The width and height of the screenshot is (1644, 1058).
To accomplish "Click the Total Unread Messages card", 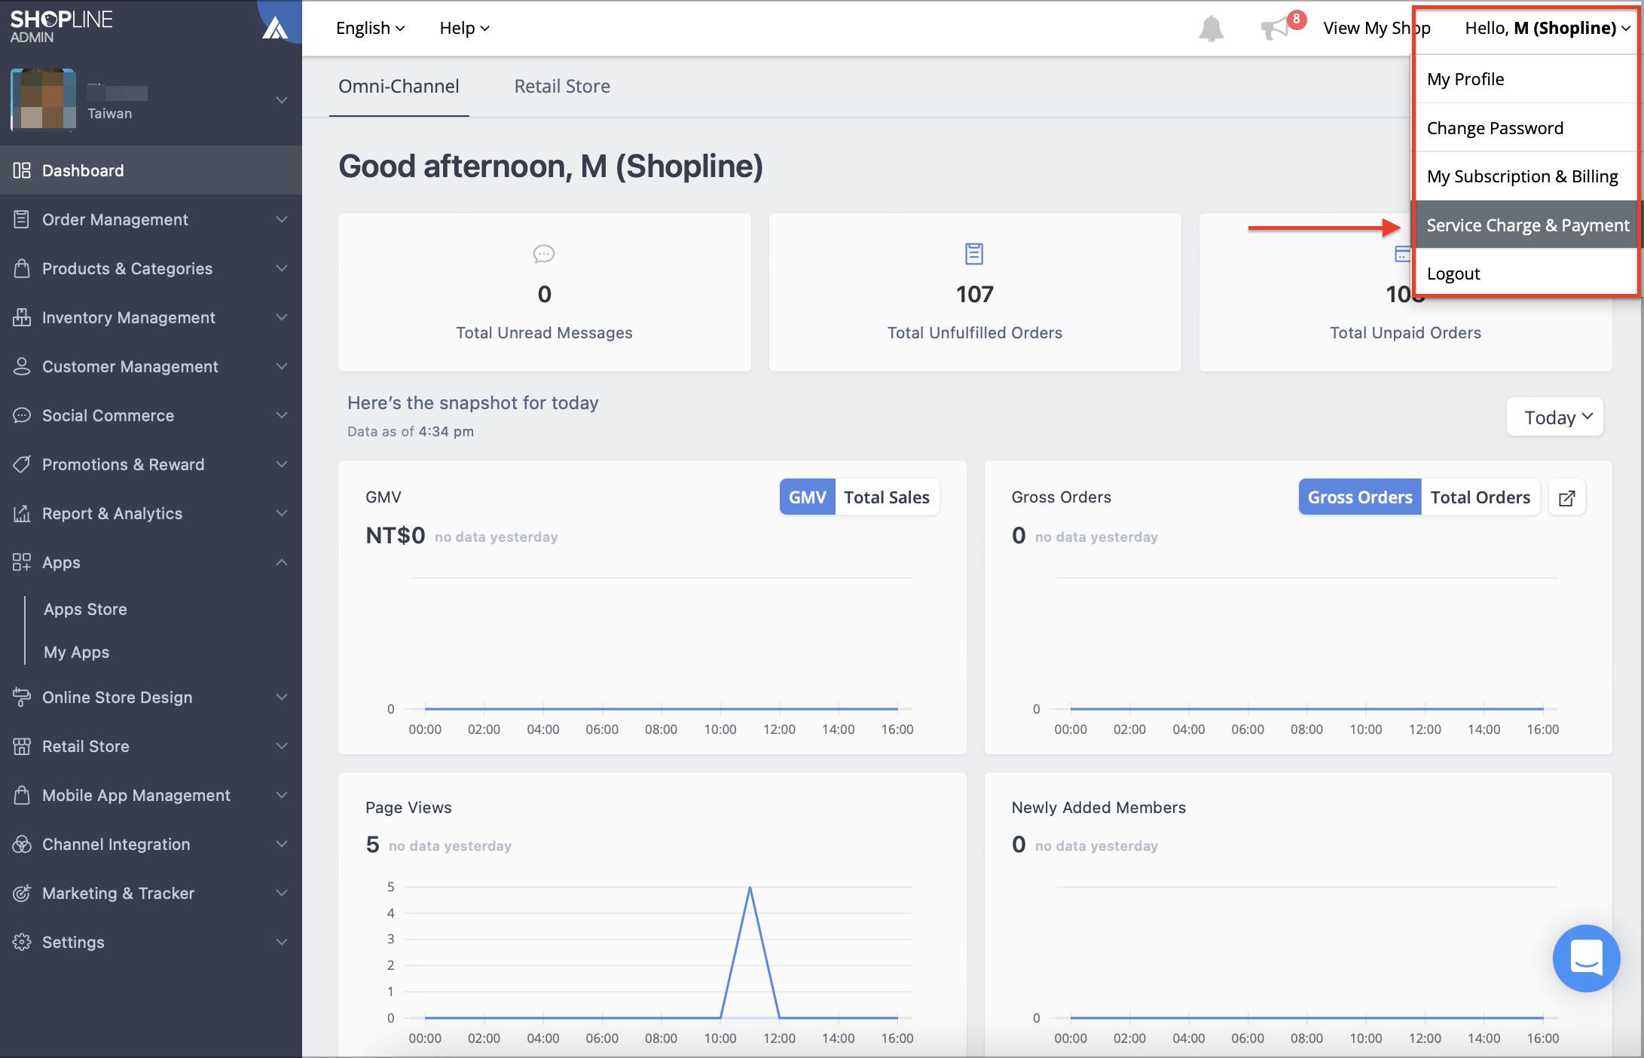I will [544, 292].
